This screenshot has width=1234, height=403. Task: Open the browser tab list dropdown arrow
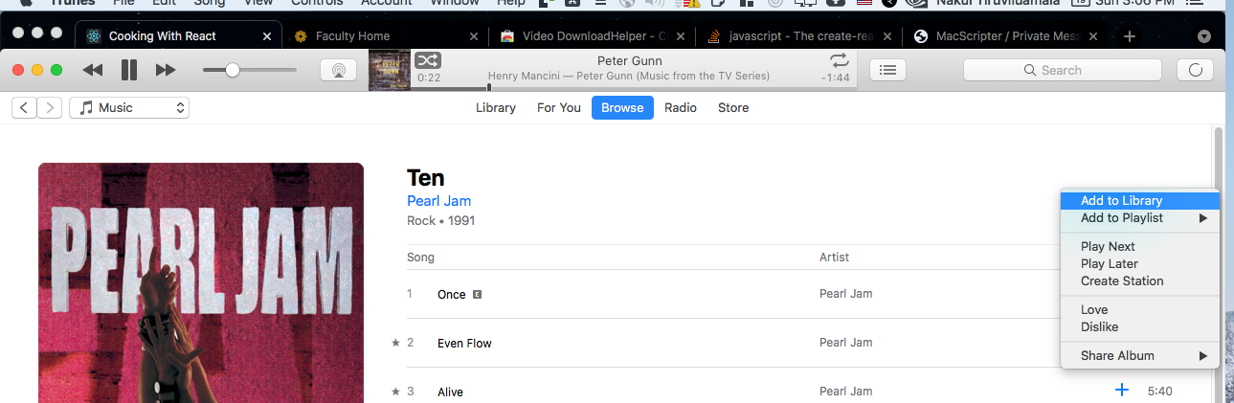pos(1204,36)
